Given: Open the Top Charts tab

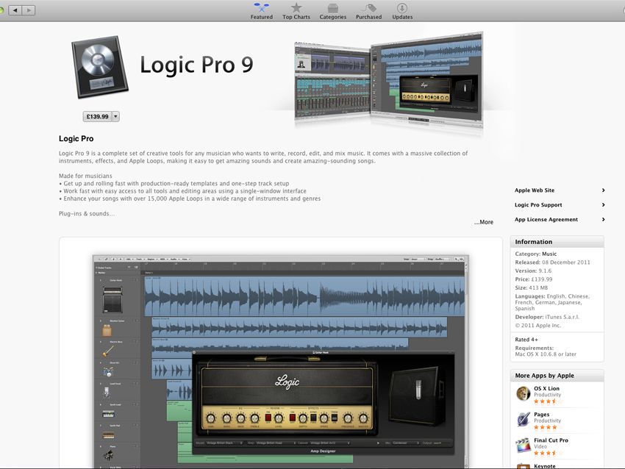Looking at the screenshot, I should point(296,11).
